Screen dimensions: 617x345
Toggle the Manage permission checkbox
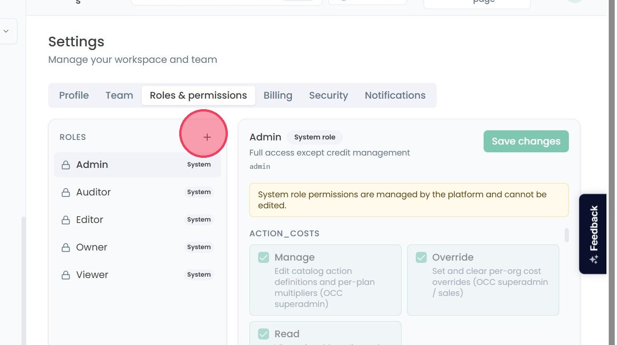tap(264, 257)
